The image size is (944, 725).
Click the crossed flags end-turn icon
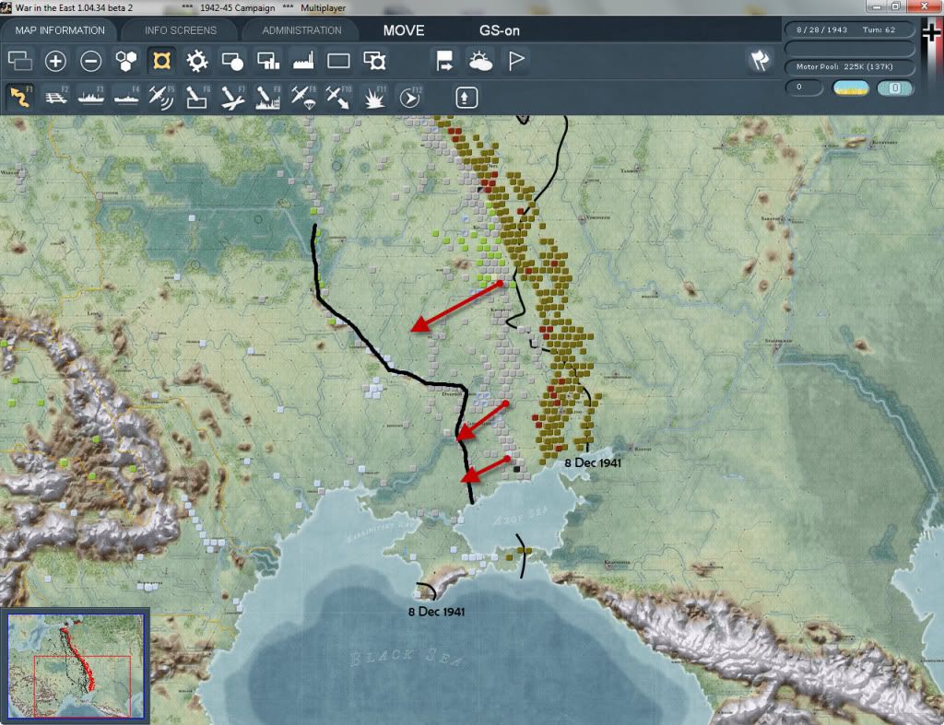[x=760, y=61]
